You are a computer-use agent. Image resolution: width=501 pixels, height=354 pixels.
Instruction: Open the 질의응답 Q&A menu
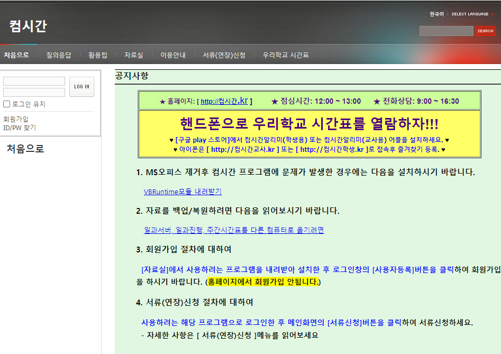[x=58, y=55]
